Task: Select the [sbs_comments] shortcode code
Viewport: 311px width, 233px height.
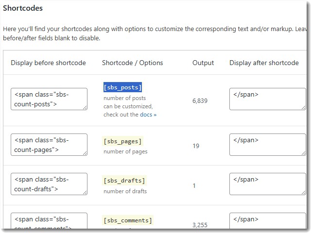Action: [x=128, y=220]
